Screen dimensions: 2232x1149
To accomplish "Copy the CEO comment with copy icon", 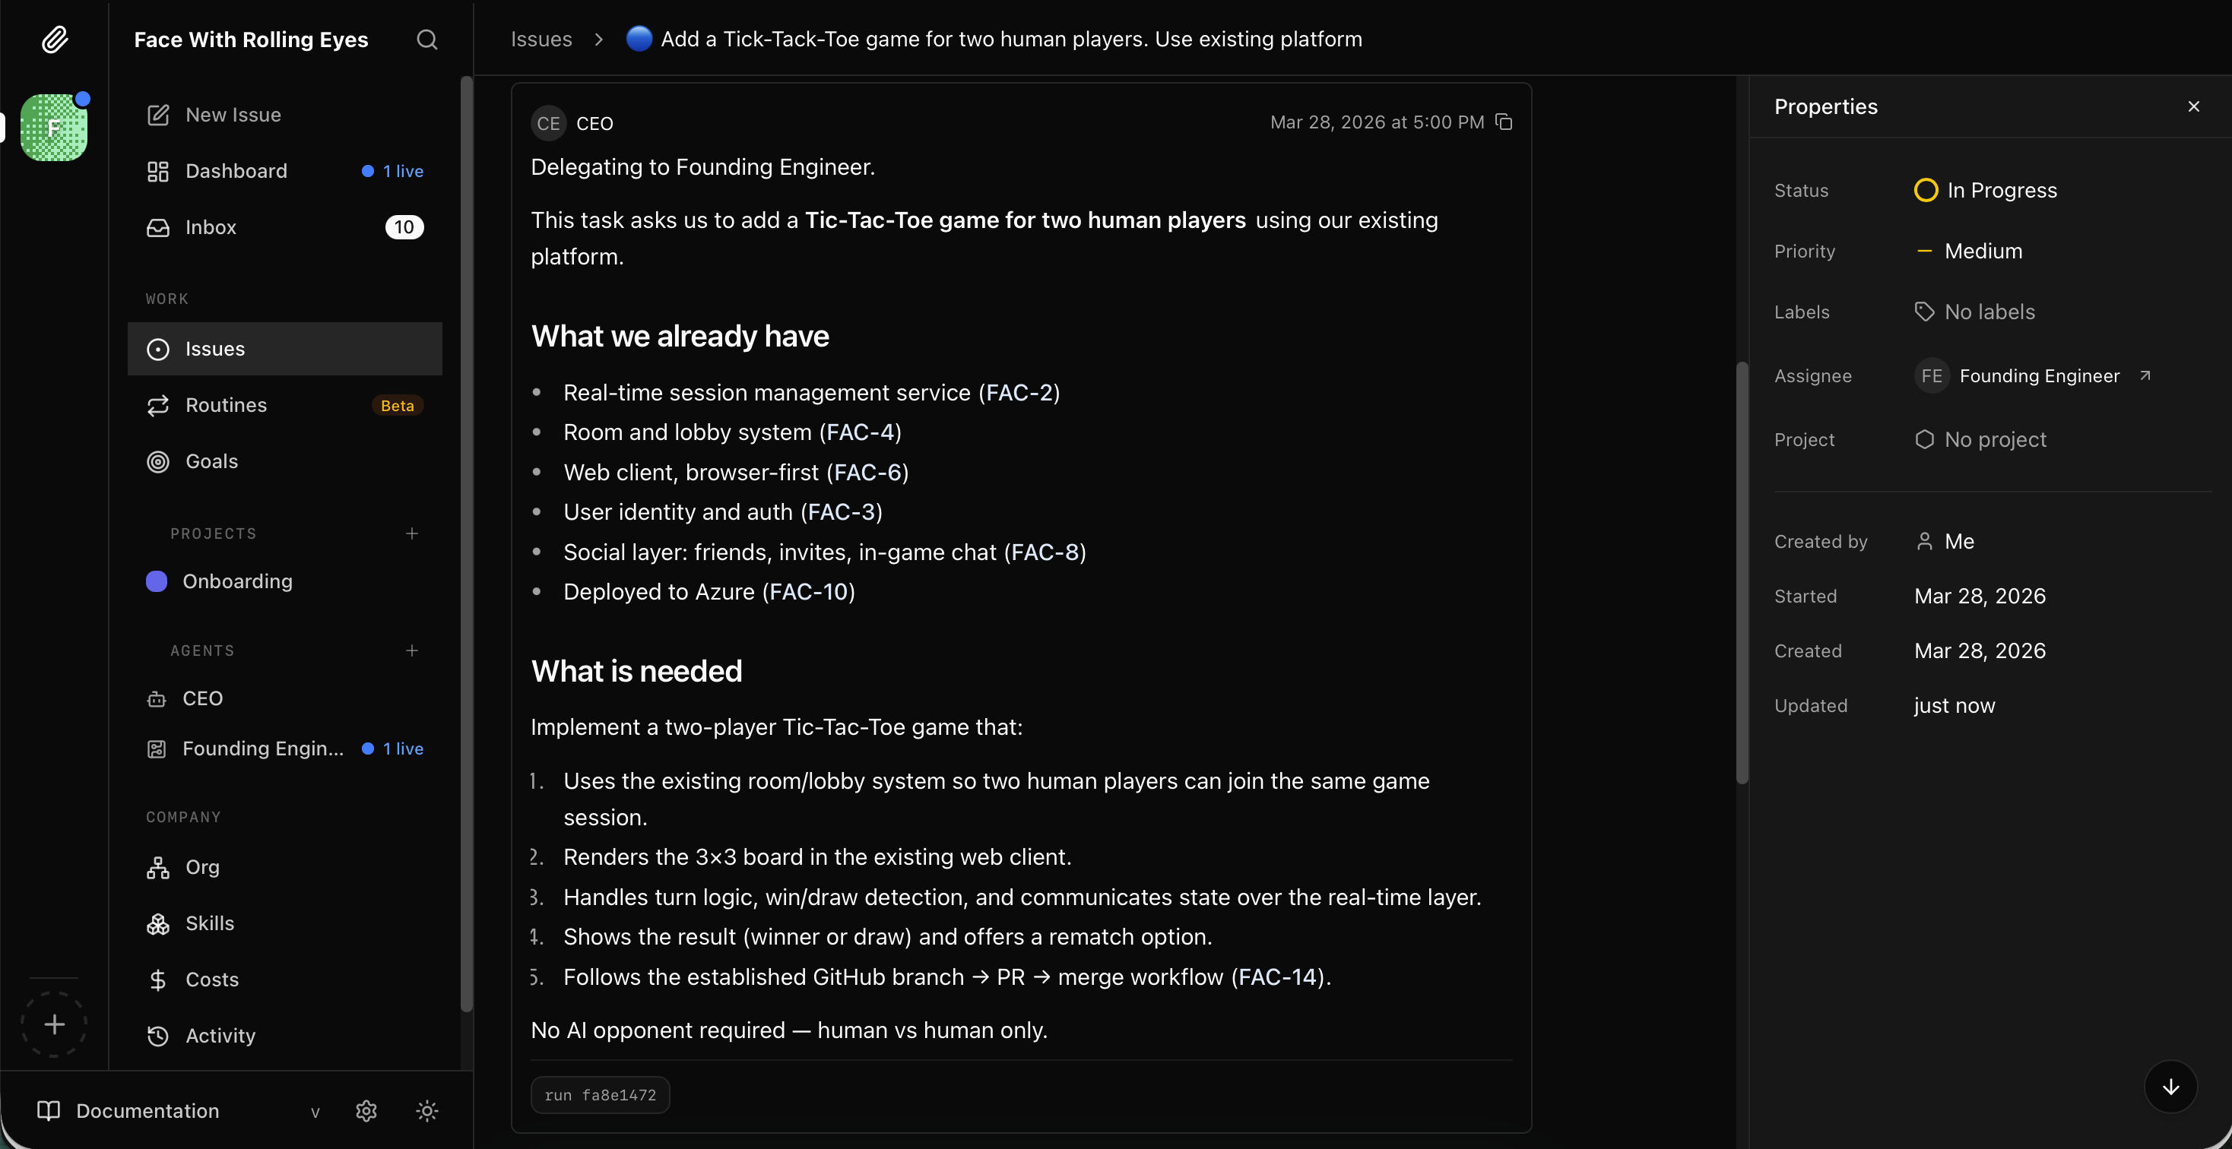I will pyautogui.click(x=1504, y=122).
